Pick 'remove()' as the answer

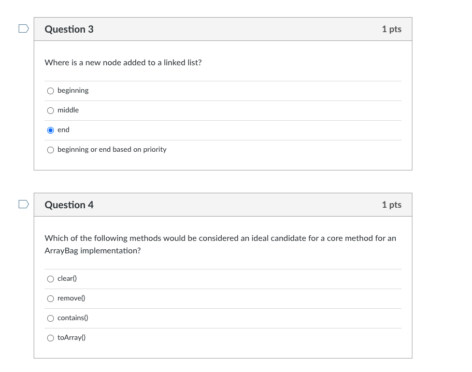50,298
